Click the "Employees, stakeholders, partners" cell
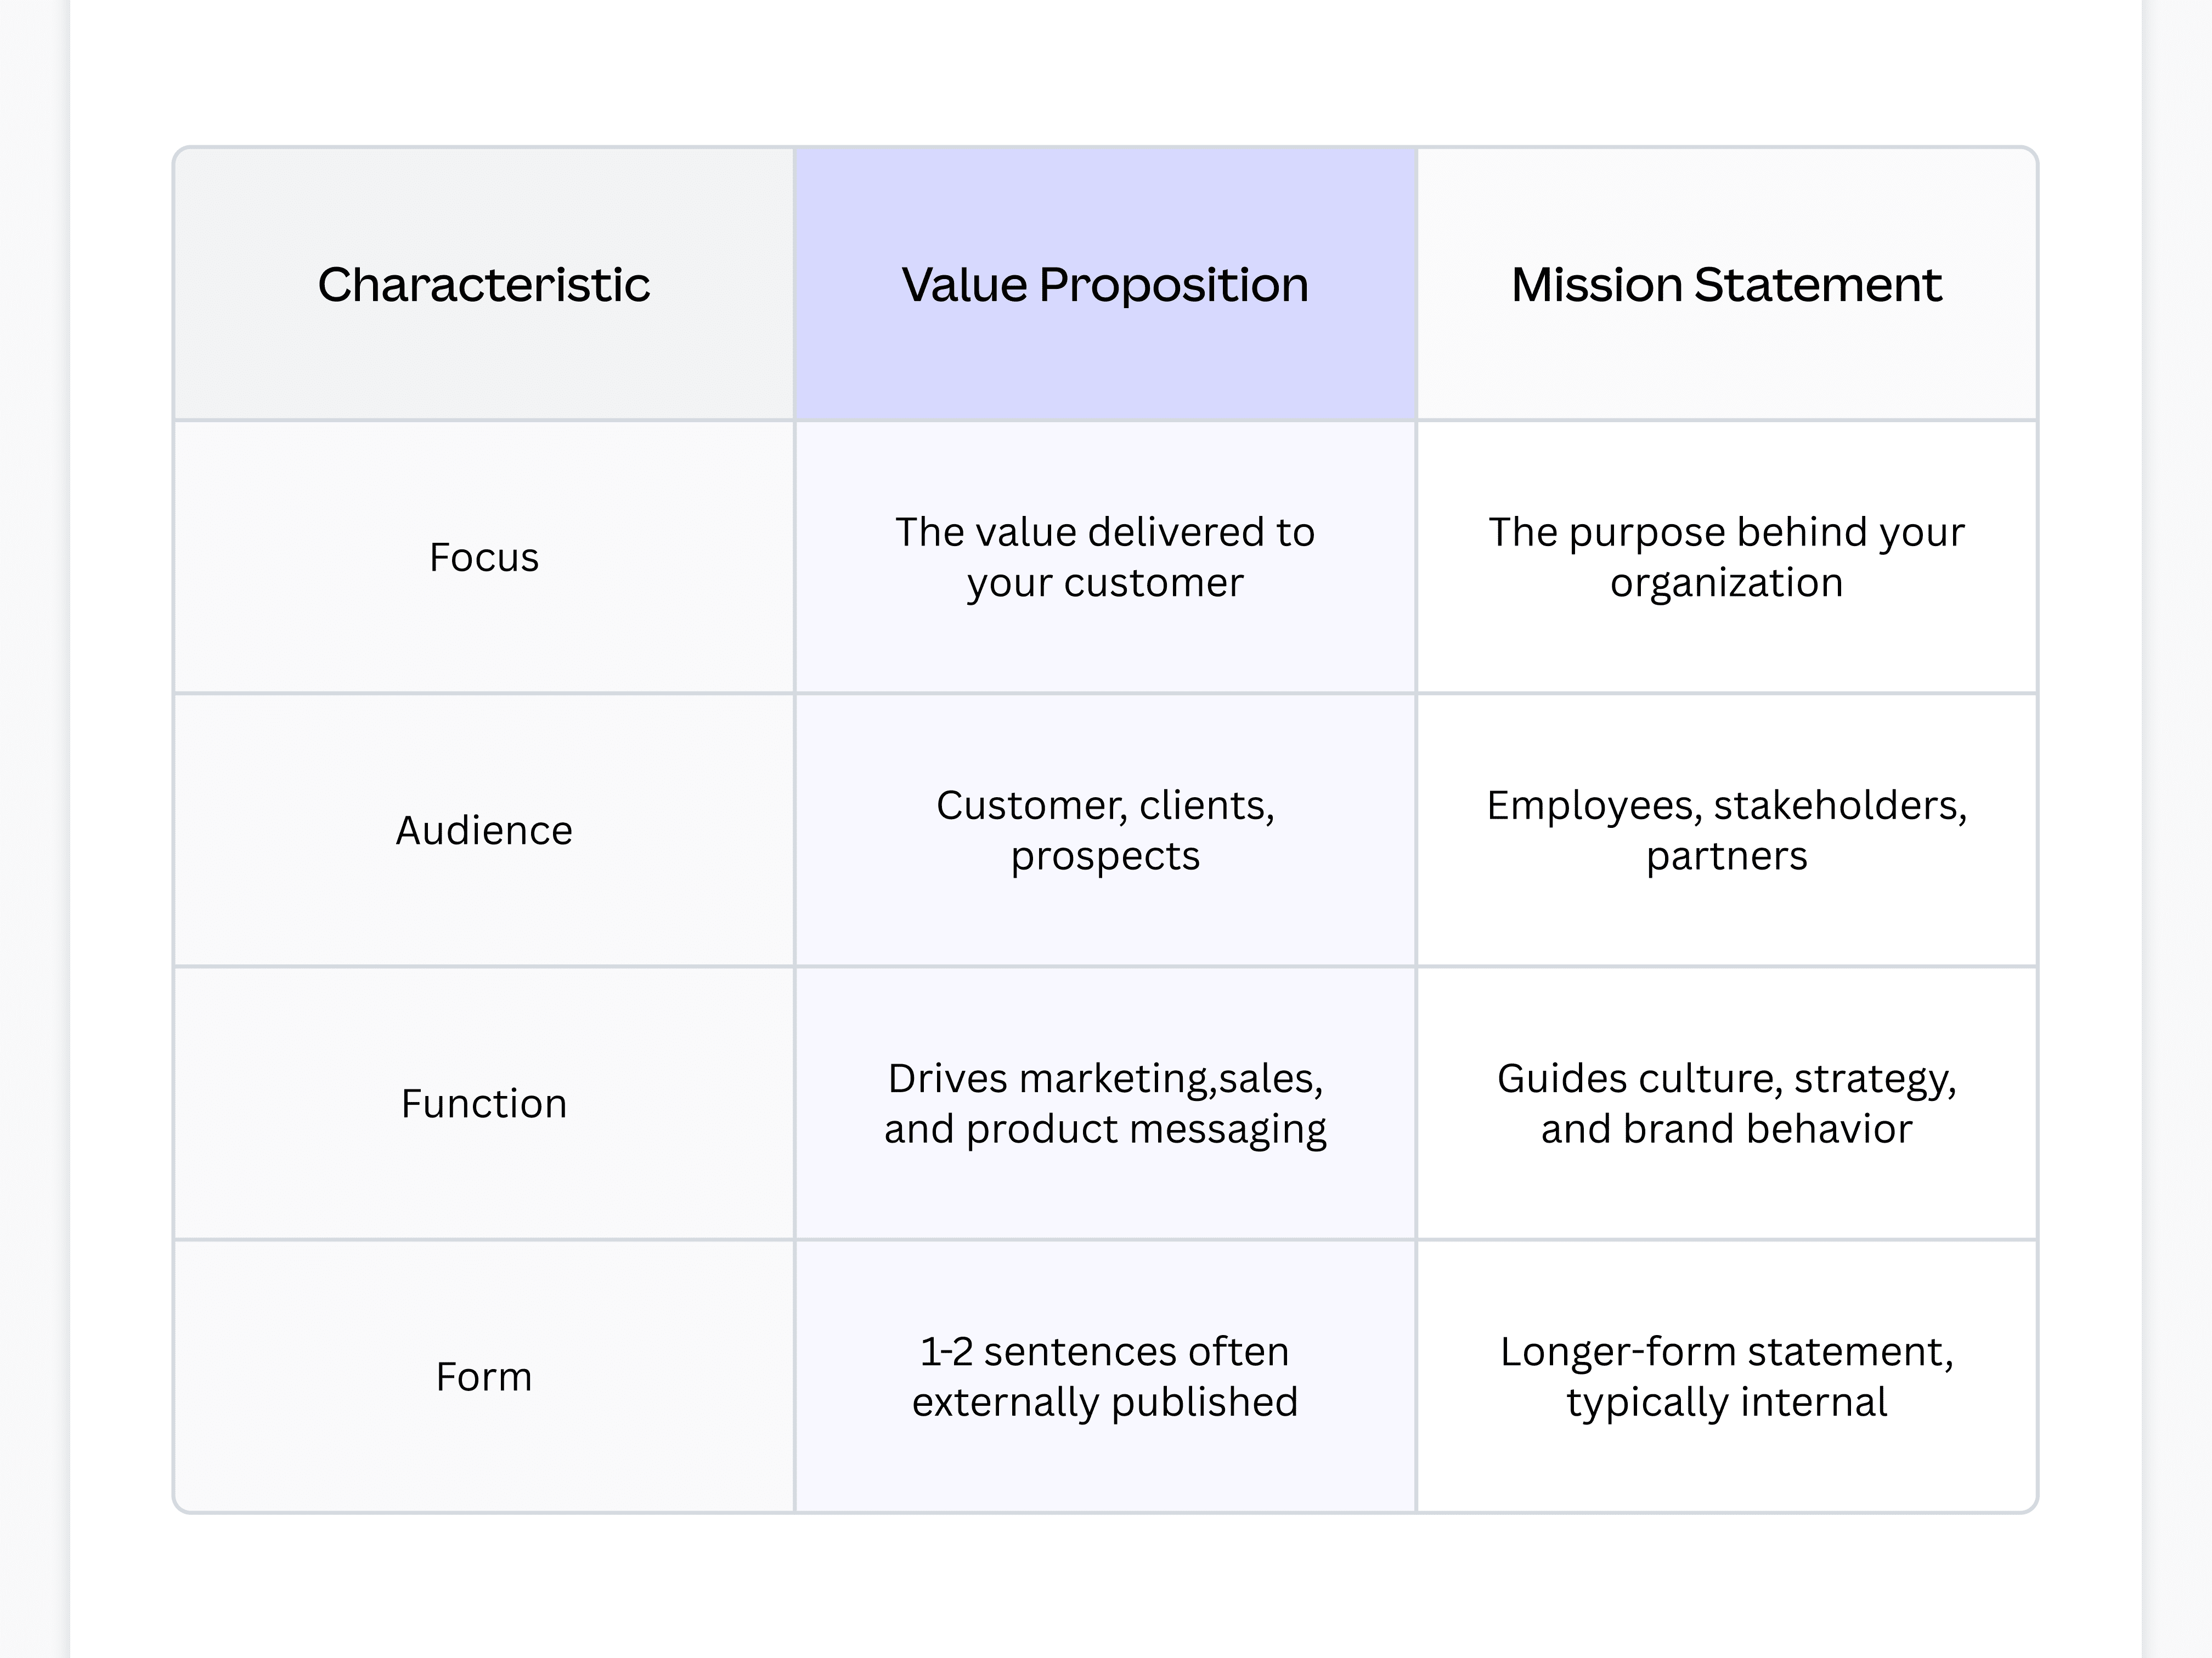2212x1658 pixels. tap(1726, 830)
